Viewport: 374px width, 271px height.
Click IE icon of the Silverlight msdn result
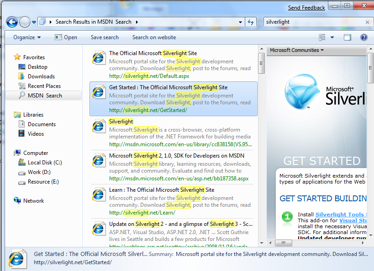click(x=99, y=126)
